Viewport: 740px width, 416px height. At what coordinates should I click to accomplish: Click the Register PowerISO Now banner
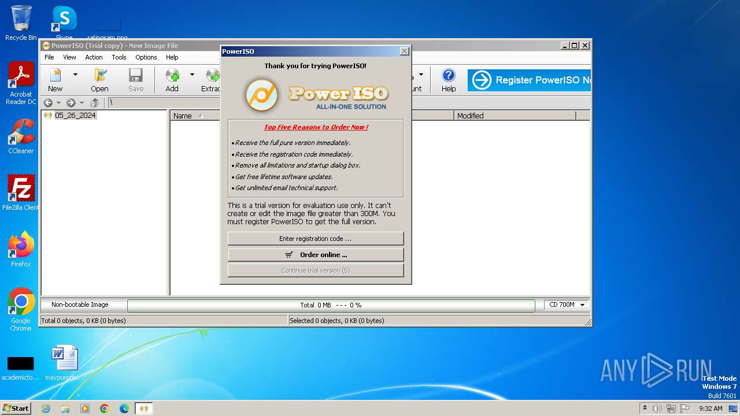click(x=529, y=80)
